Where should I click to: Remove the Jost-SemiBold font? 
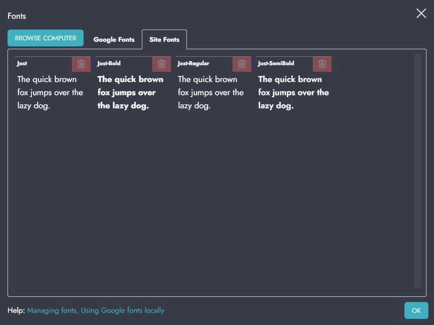click(x=322, y=64)
